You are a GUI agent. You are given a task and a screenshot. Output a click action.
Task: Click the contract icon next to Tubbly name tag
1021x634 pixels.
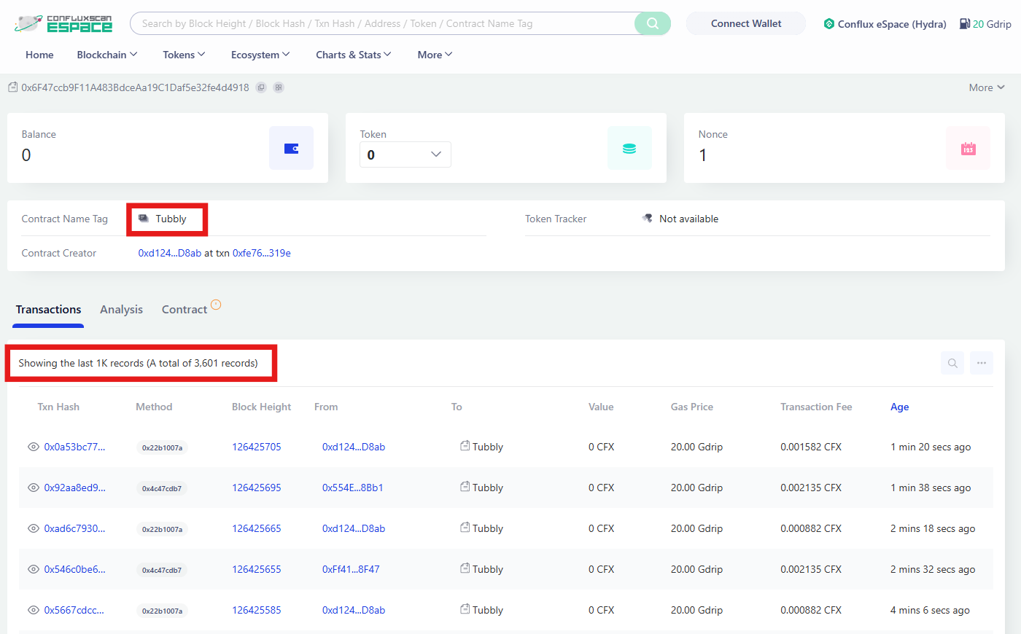coord(144,219)
